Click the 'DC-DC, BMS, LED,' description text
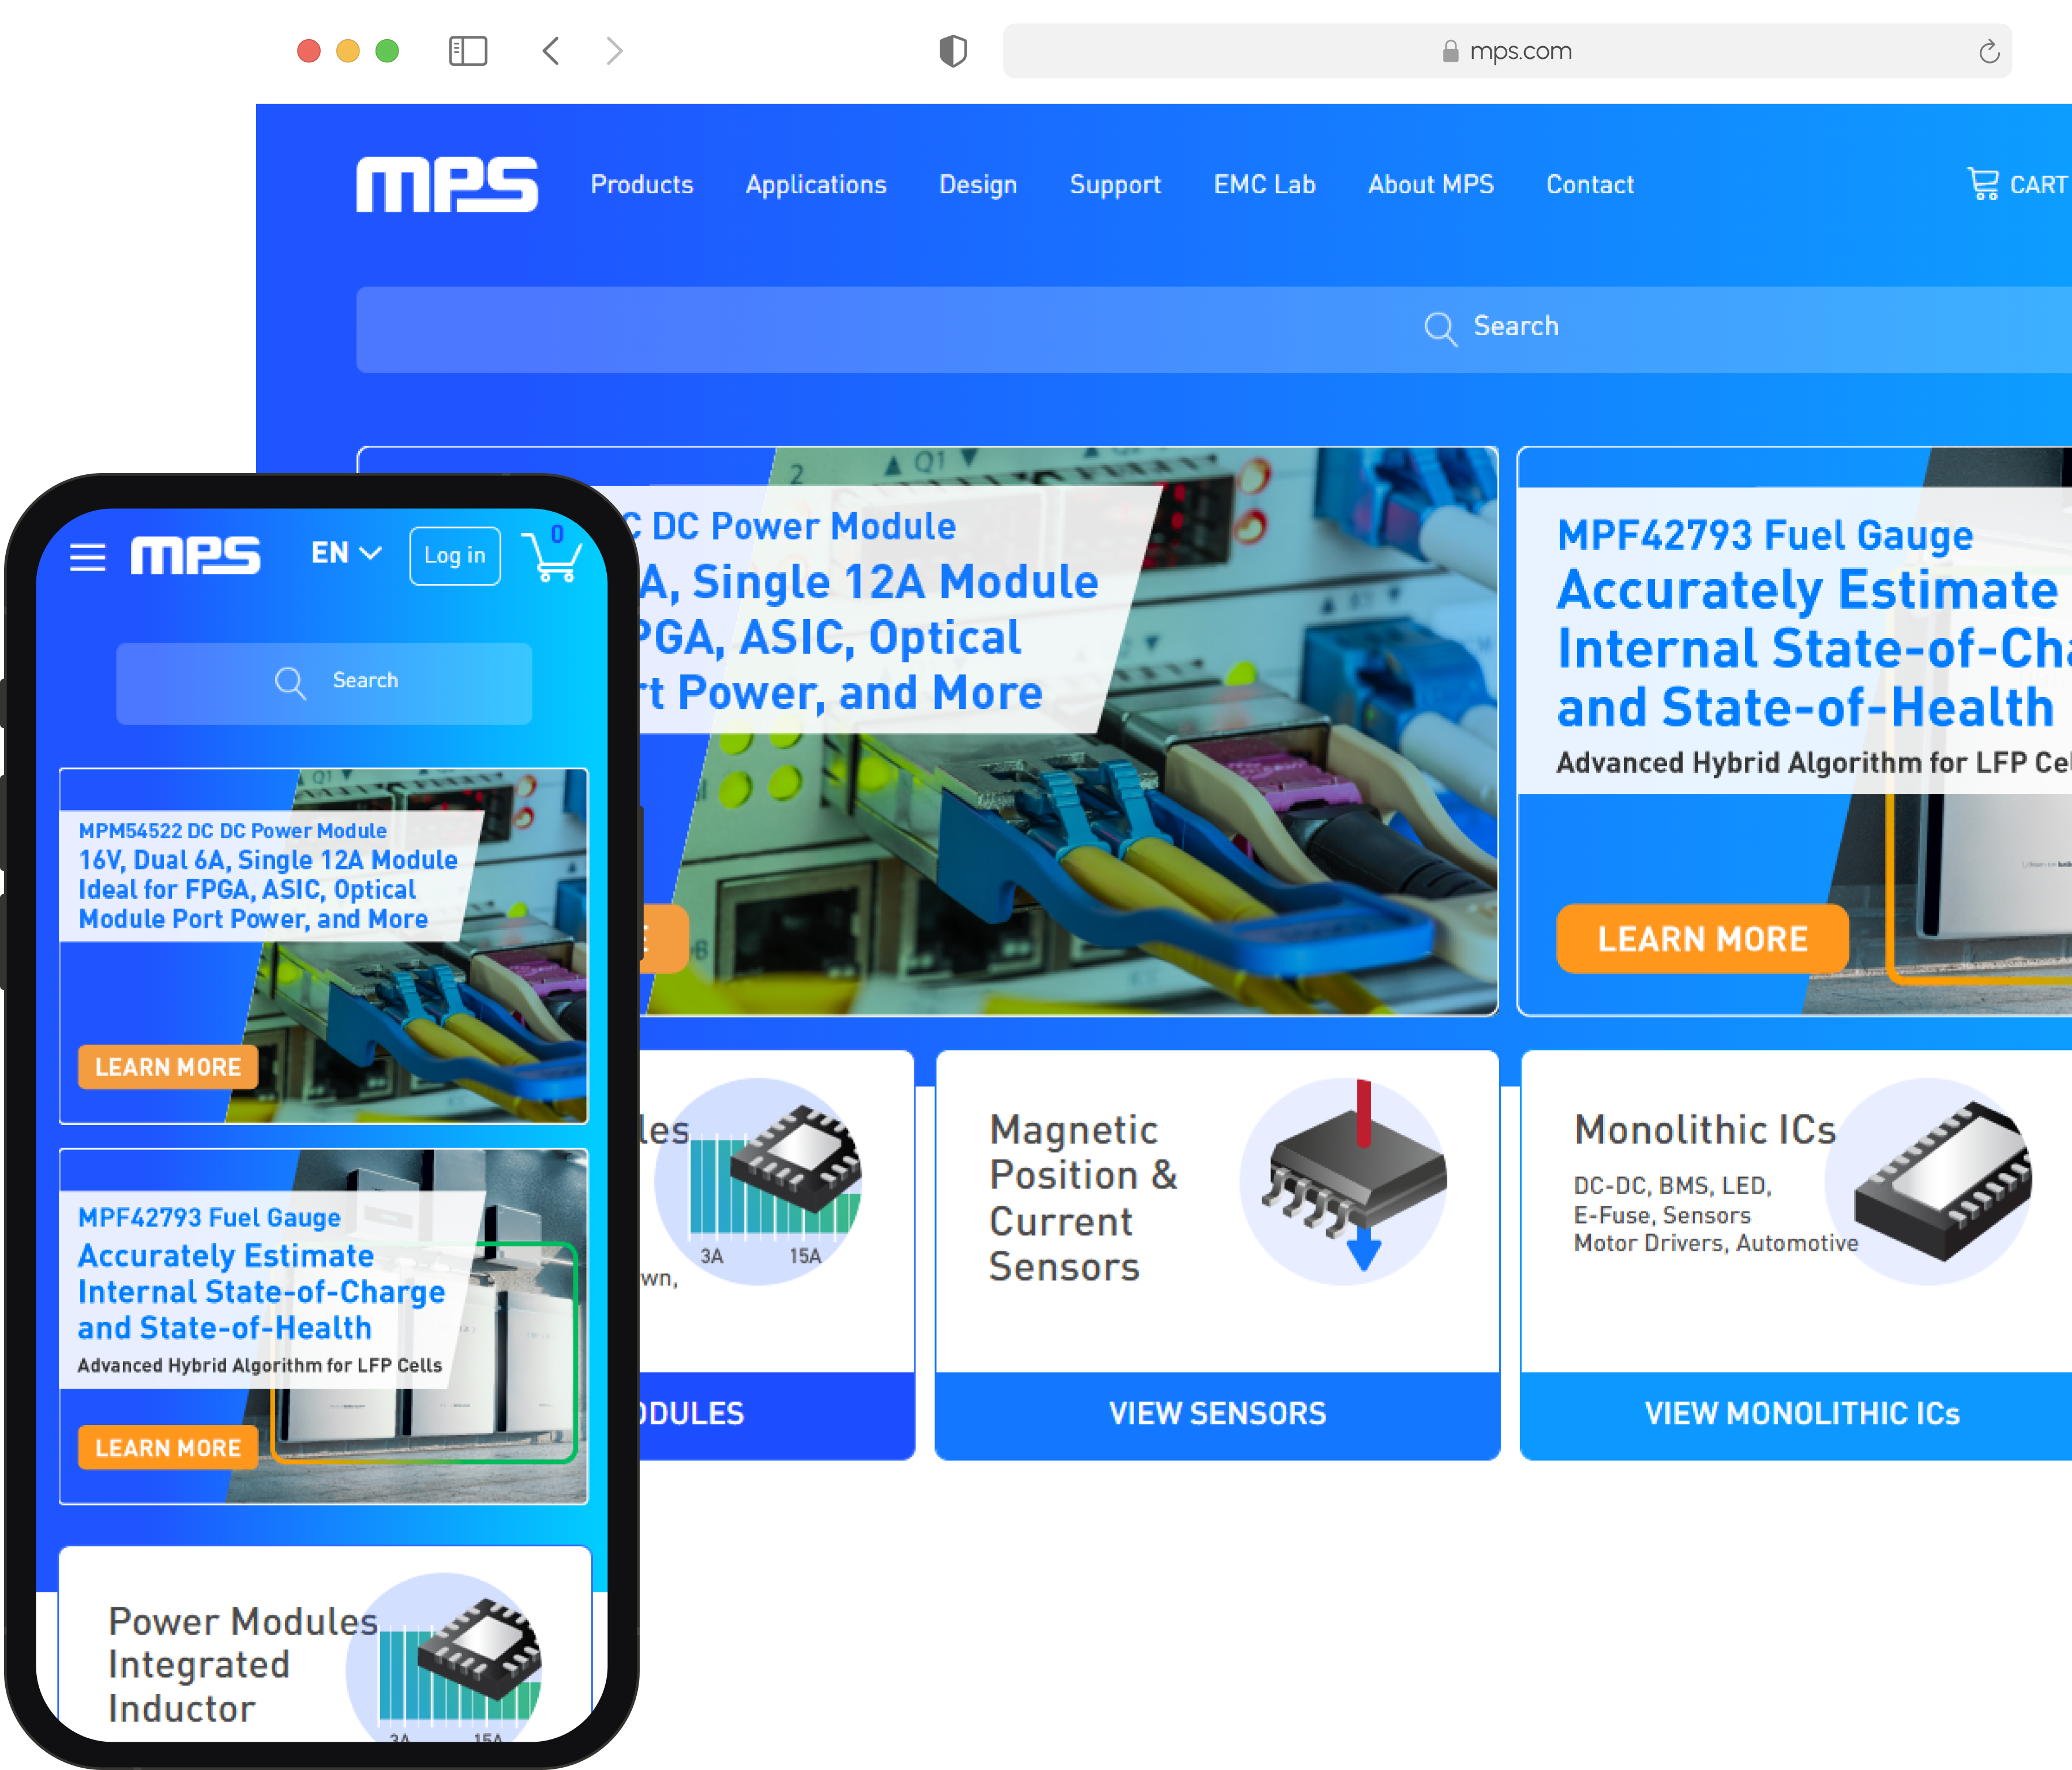 1672,1186
